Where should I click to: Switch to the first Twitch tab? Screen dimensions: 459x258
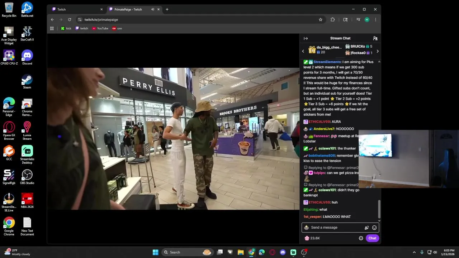[x=76, y=9]
